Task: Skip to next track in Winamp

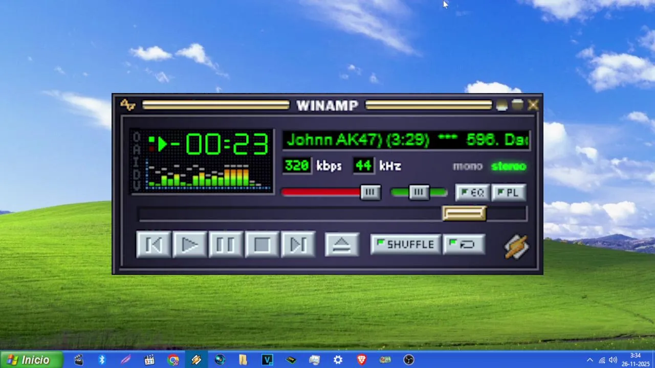Action: click(298, 245)
